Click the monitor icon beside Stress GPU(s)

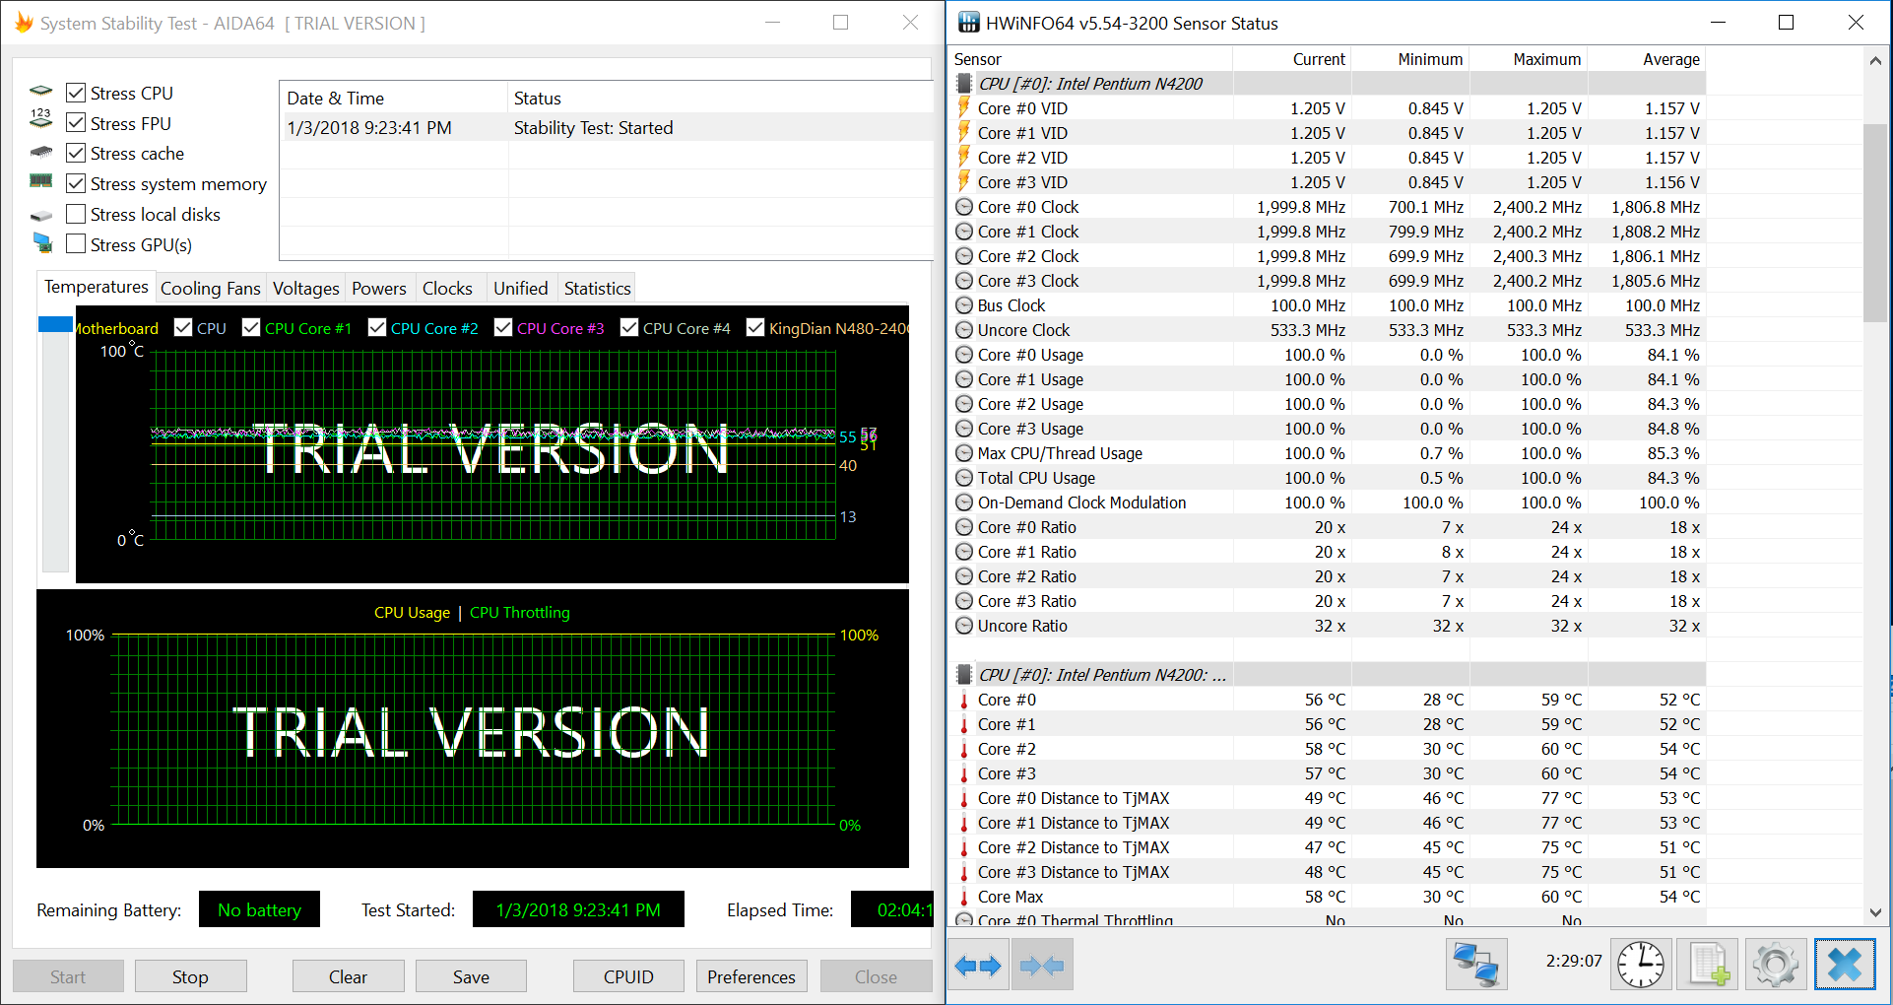[x=41, y=242]
